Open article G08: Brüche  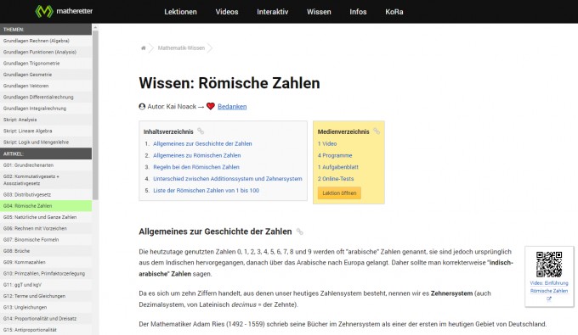(x=46, y=251)
